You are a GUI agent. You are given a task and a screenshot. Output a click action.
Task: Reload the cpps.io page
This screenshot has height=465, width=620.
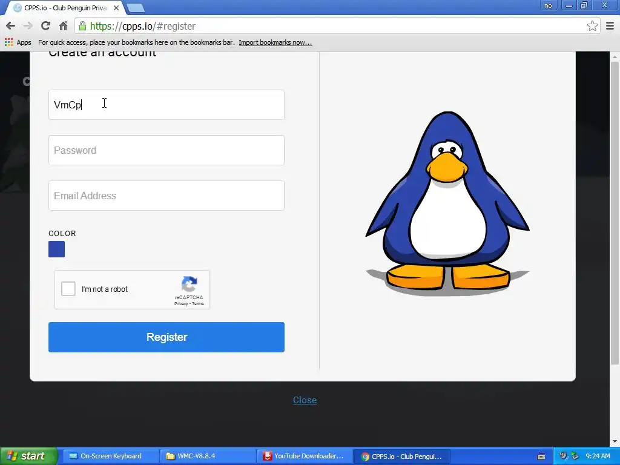click(45, 26)
